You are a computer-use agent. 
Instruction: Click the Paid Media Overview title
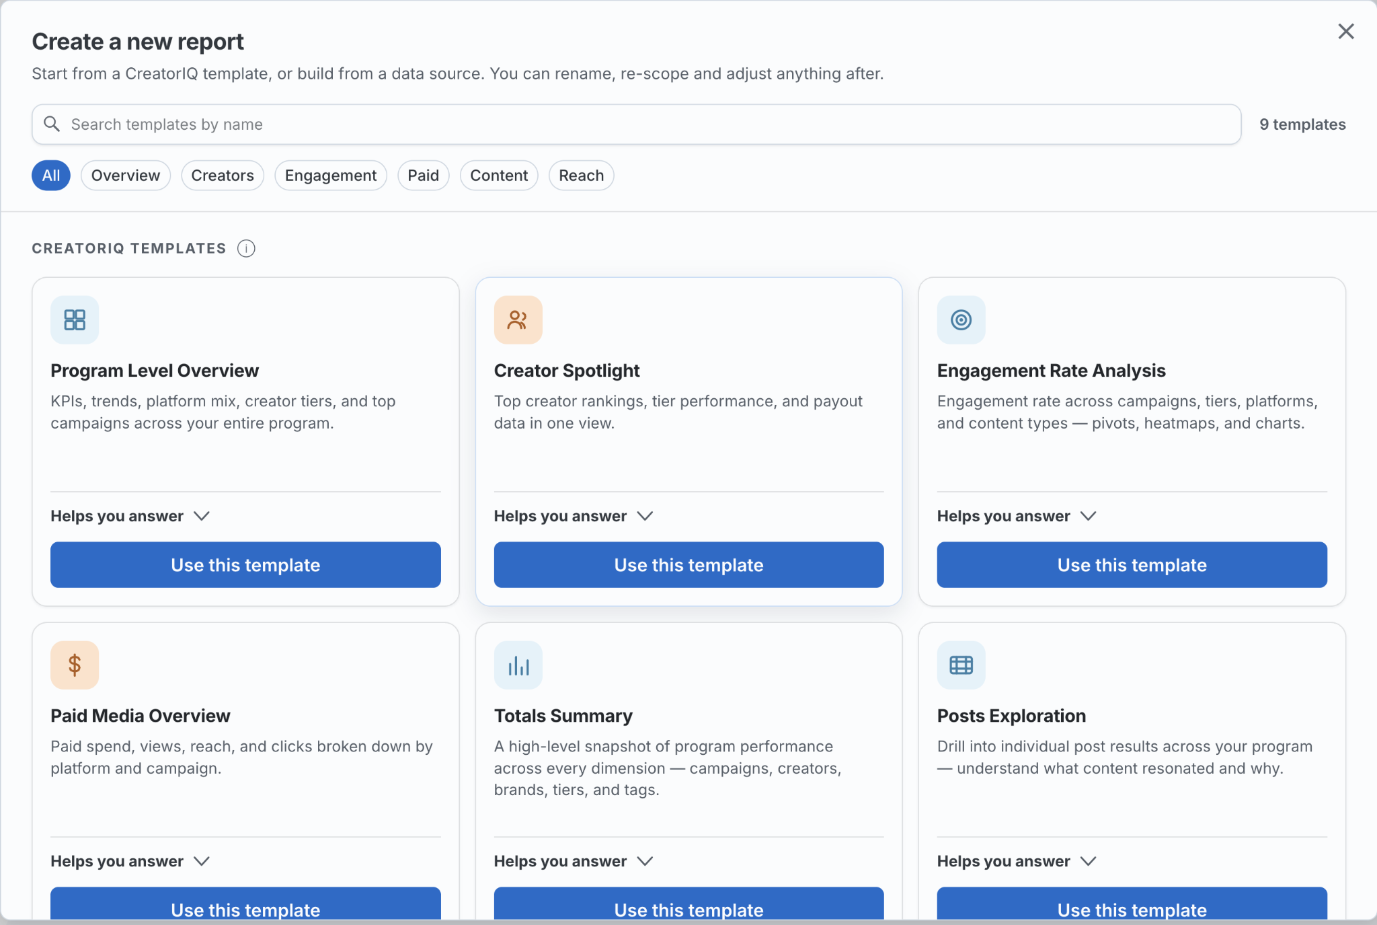pos(141,716)
